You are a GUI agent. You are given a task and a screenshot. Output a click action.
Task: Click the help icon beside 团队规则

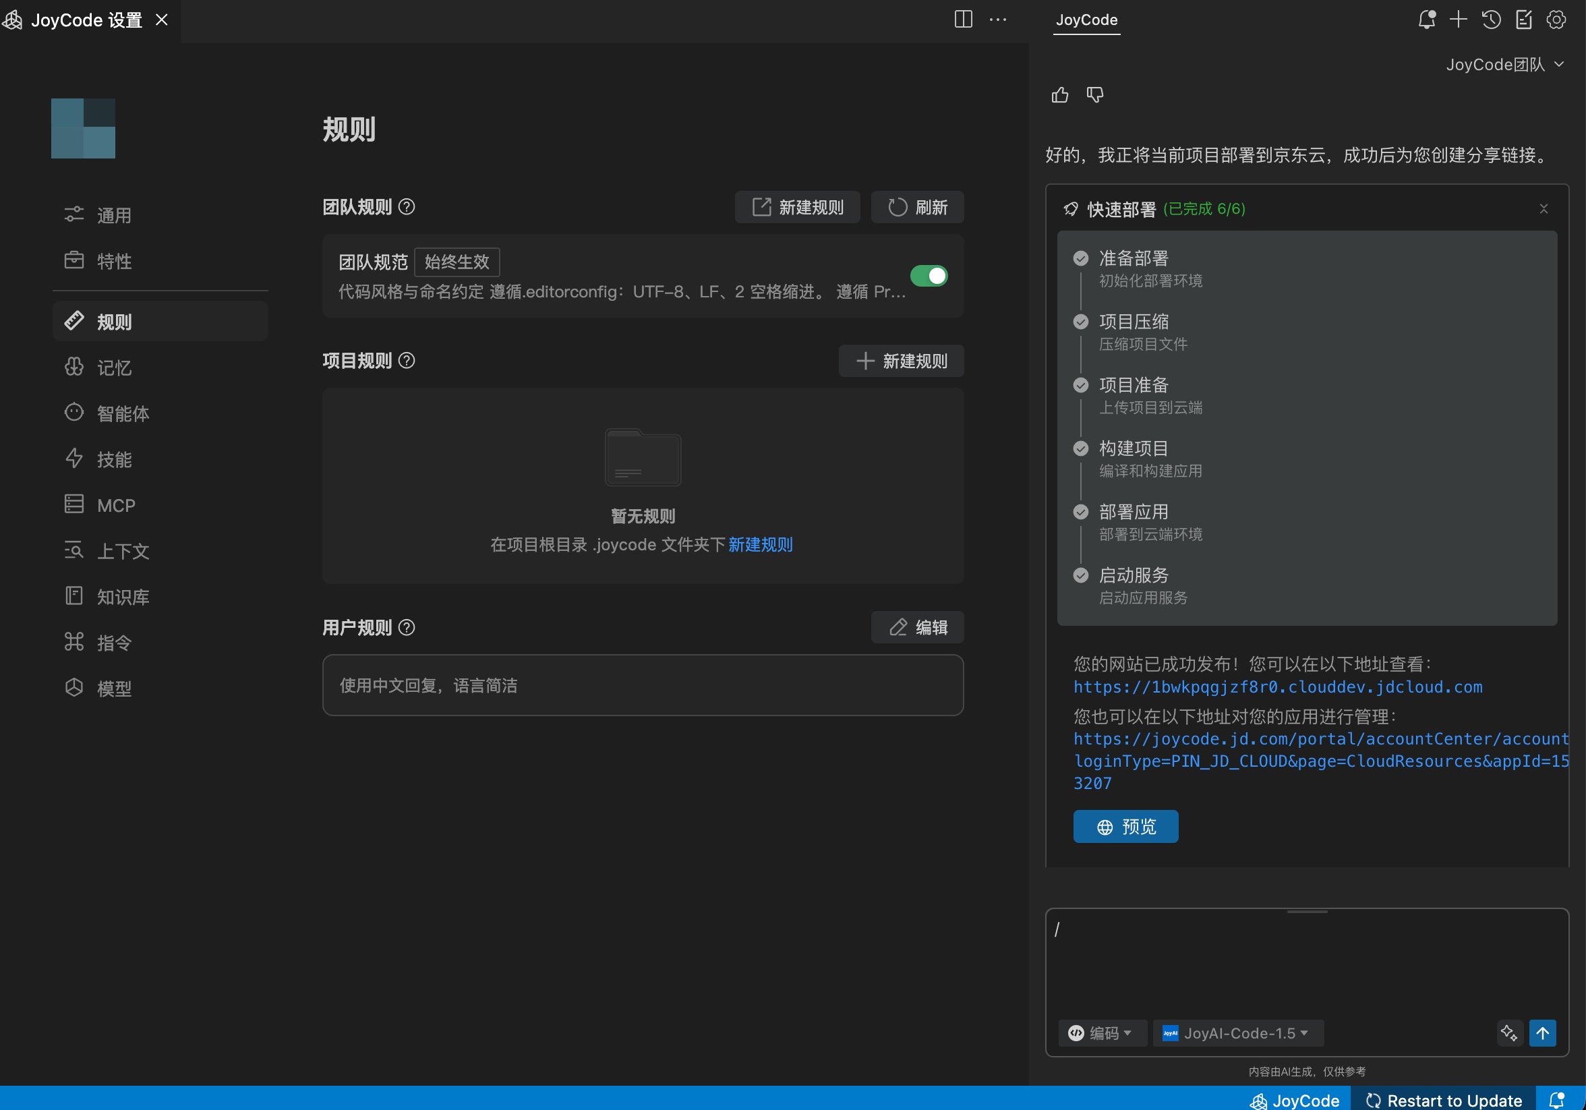(407, 206)
